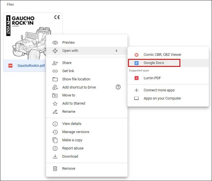Click the laptop icon for Apps on your Computer
212x181 pixels.
(x=137, y=98)
